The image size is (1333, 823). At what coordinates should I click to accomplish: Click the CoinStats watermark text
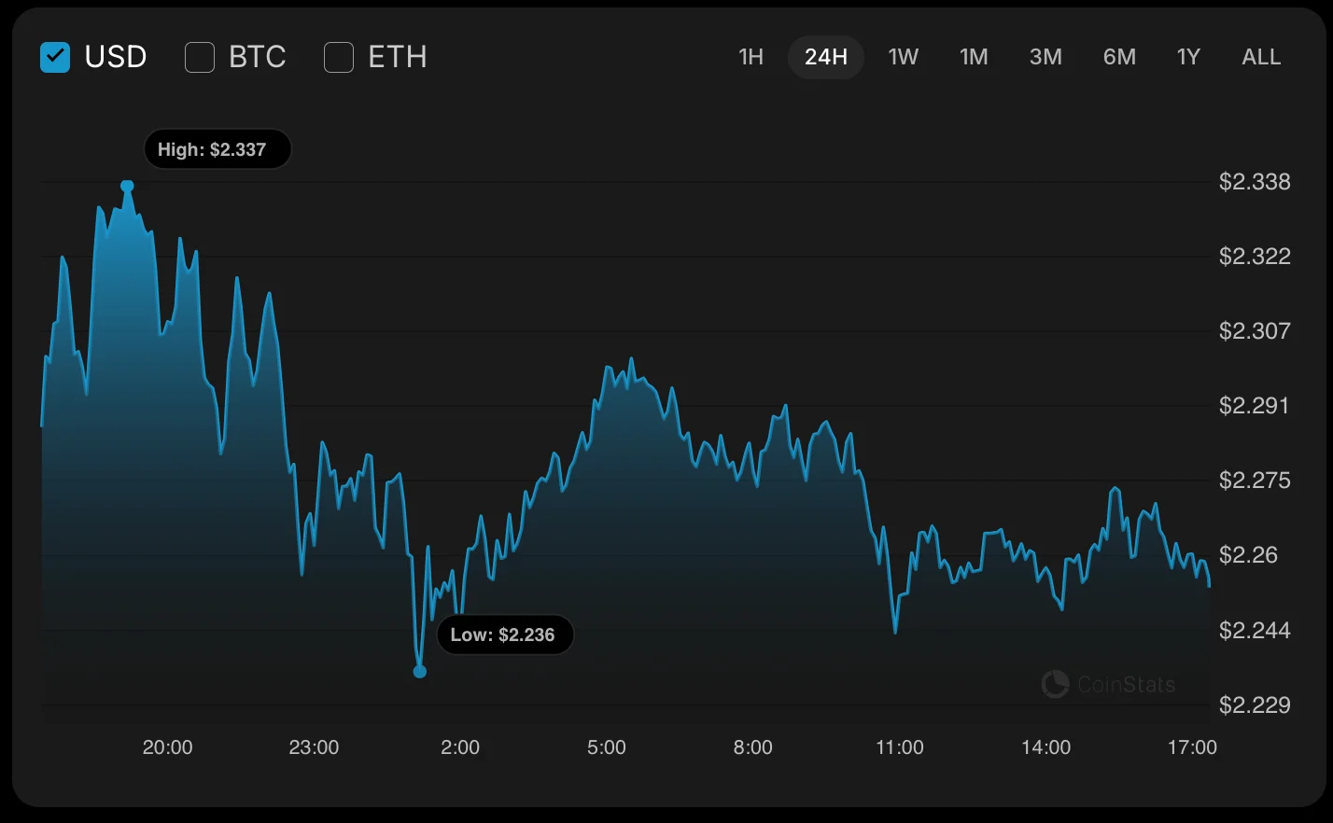[x=1126, y=685]
